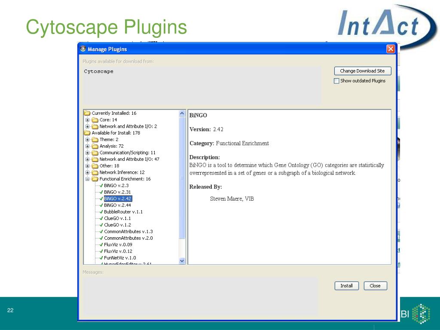
Task: Click the green check beside FunNetViz v.1.0
Action: click(101, 258)
